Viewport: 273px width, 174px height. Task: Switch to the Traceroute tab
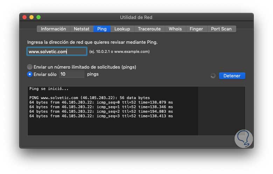pos(149,29)
